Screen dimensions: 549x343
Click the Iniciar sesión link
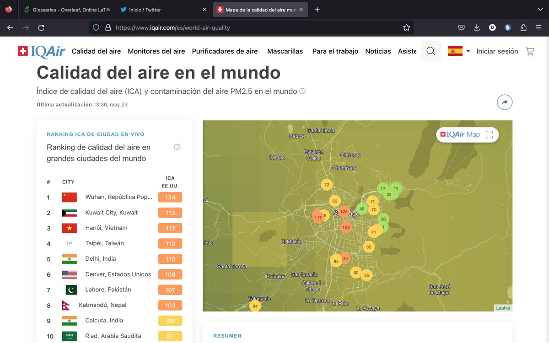pyautogui.click(x=497, y=51)
